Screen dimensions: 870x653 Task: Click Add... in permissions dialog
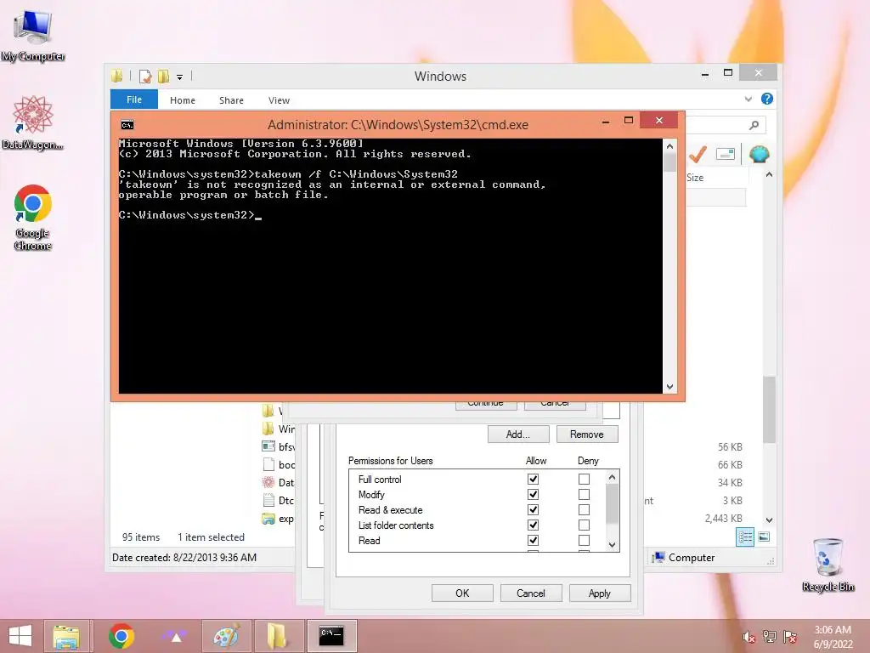tap(518, 434)
